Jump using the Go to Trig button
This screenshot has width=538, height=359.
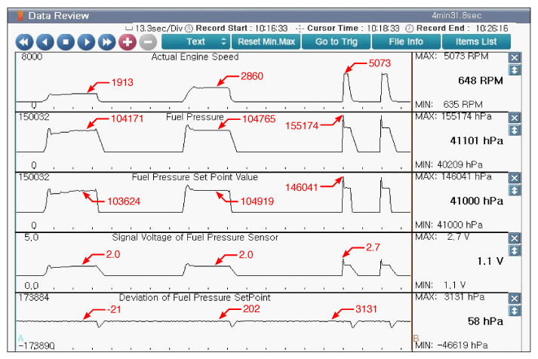(337, 41)
